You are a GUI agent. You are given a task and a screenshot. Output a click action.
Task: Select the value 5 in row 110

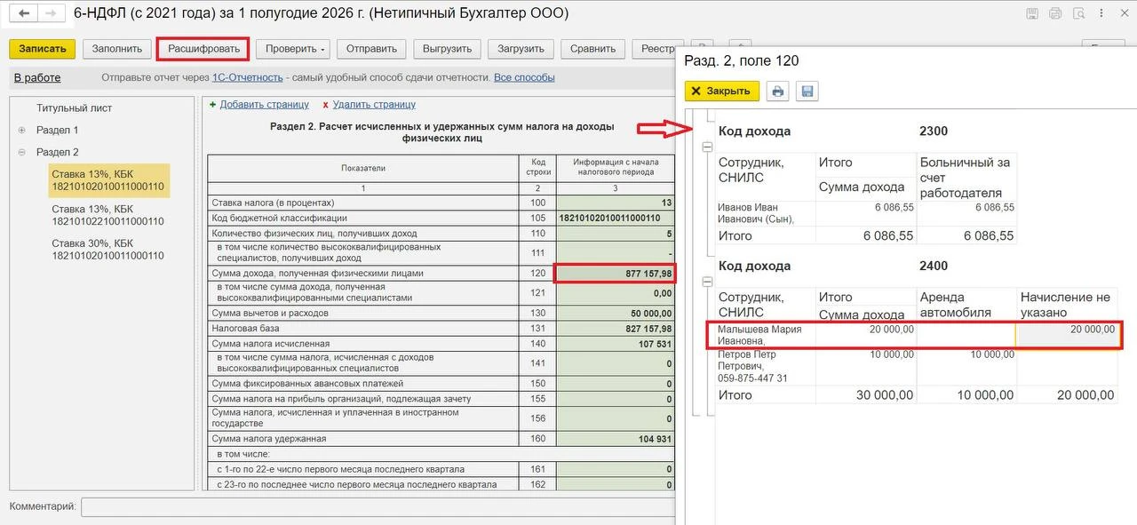coord(615,233)
